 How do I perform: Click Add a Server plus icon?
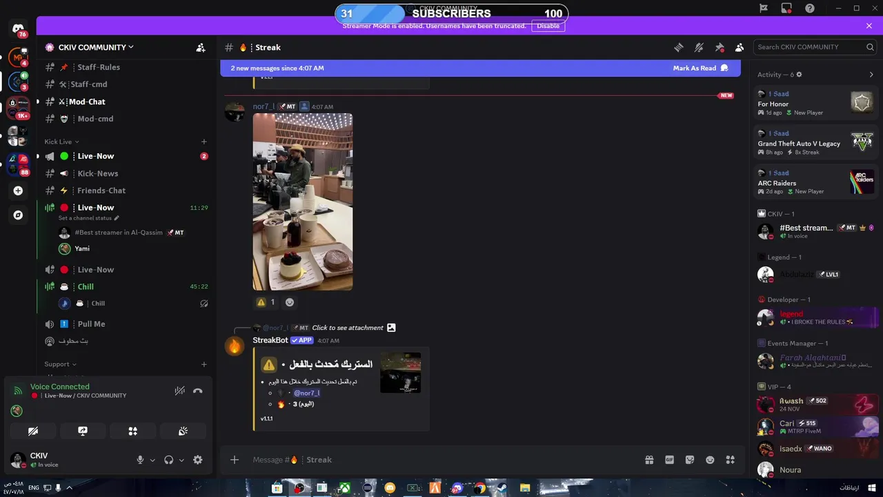pos(18,191)
